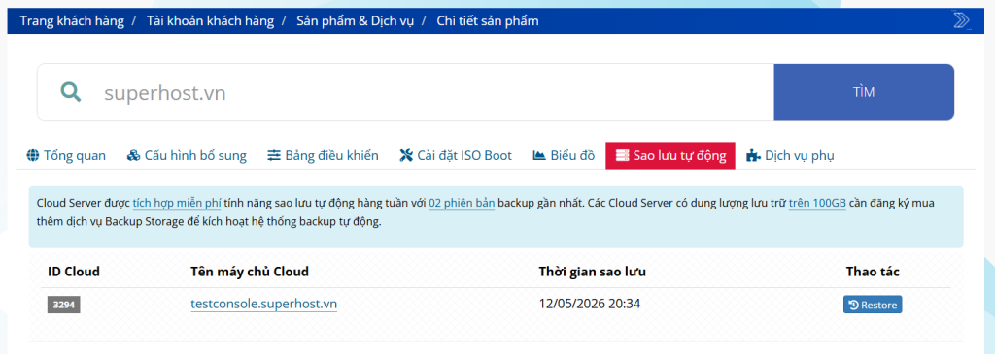Select the Sao lưu tự động tab
Image resolution: width=995 pixels, height=354 pixels.
click(x=670, y=155)
